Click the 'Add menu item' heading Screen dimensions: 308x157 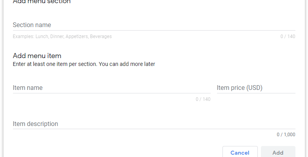pos(37,56)
